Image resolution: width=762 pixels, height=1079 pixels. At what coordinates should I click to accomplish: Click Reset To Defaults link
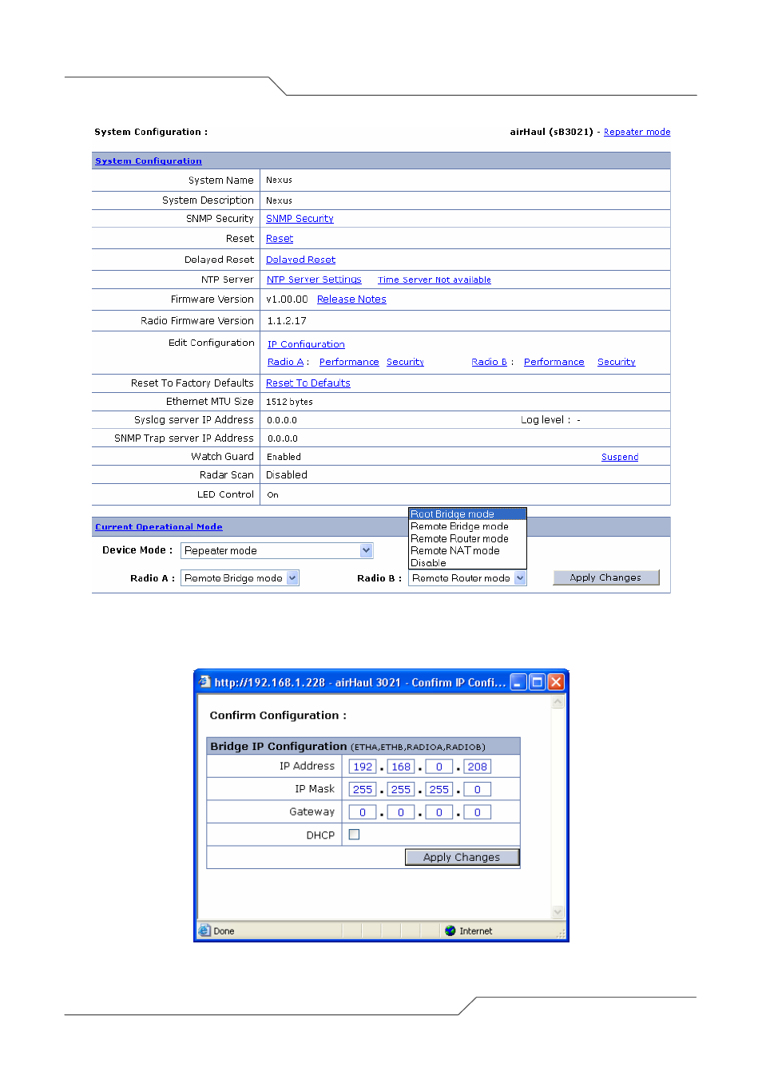[x=308, y=383]
